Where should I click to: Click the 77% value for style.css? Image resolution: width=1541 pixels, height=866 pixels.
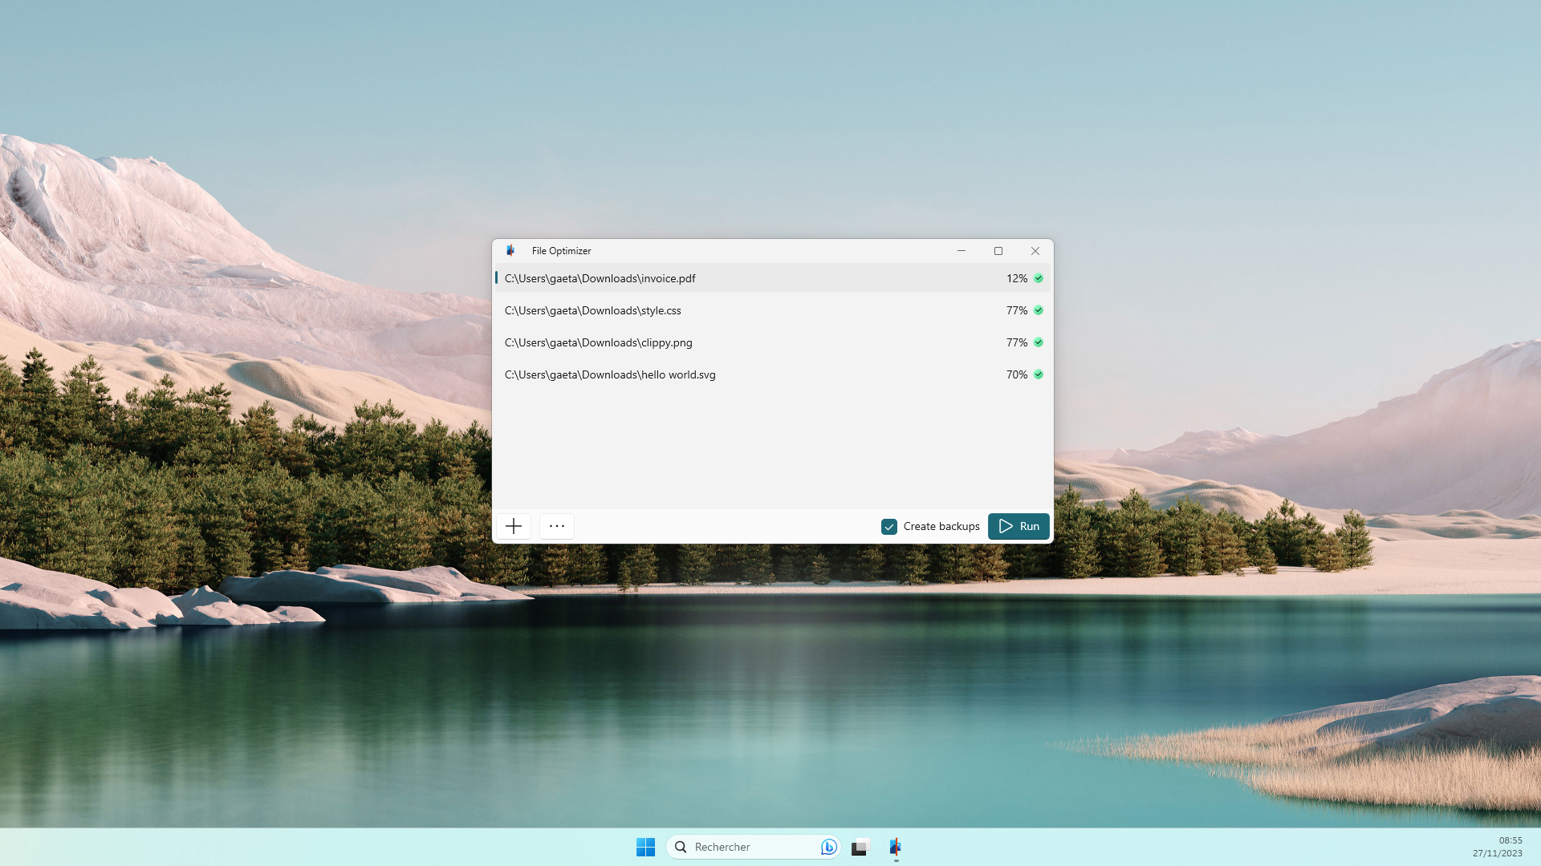(x=1017, y=310)
